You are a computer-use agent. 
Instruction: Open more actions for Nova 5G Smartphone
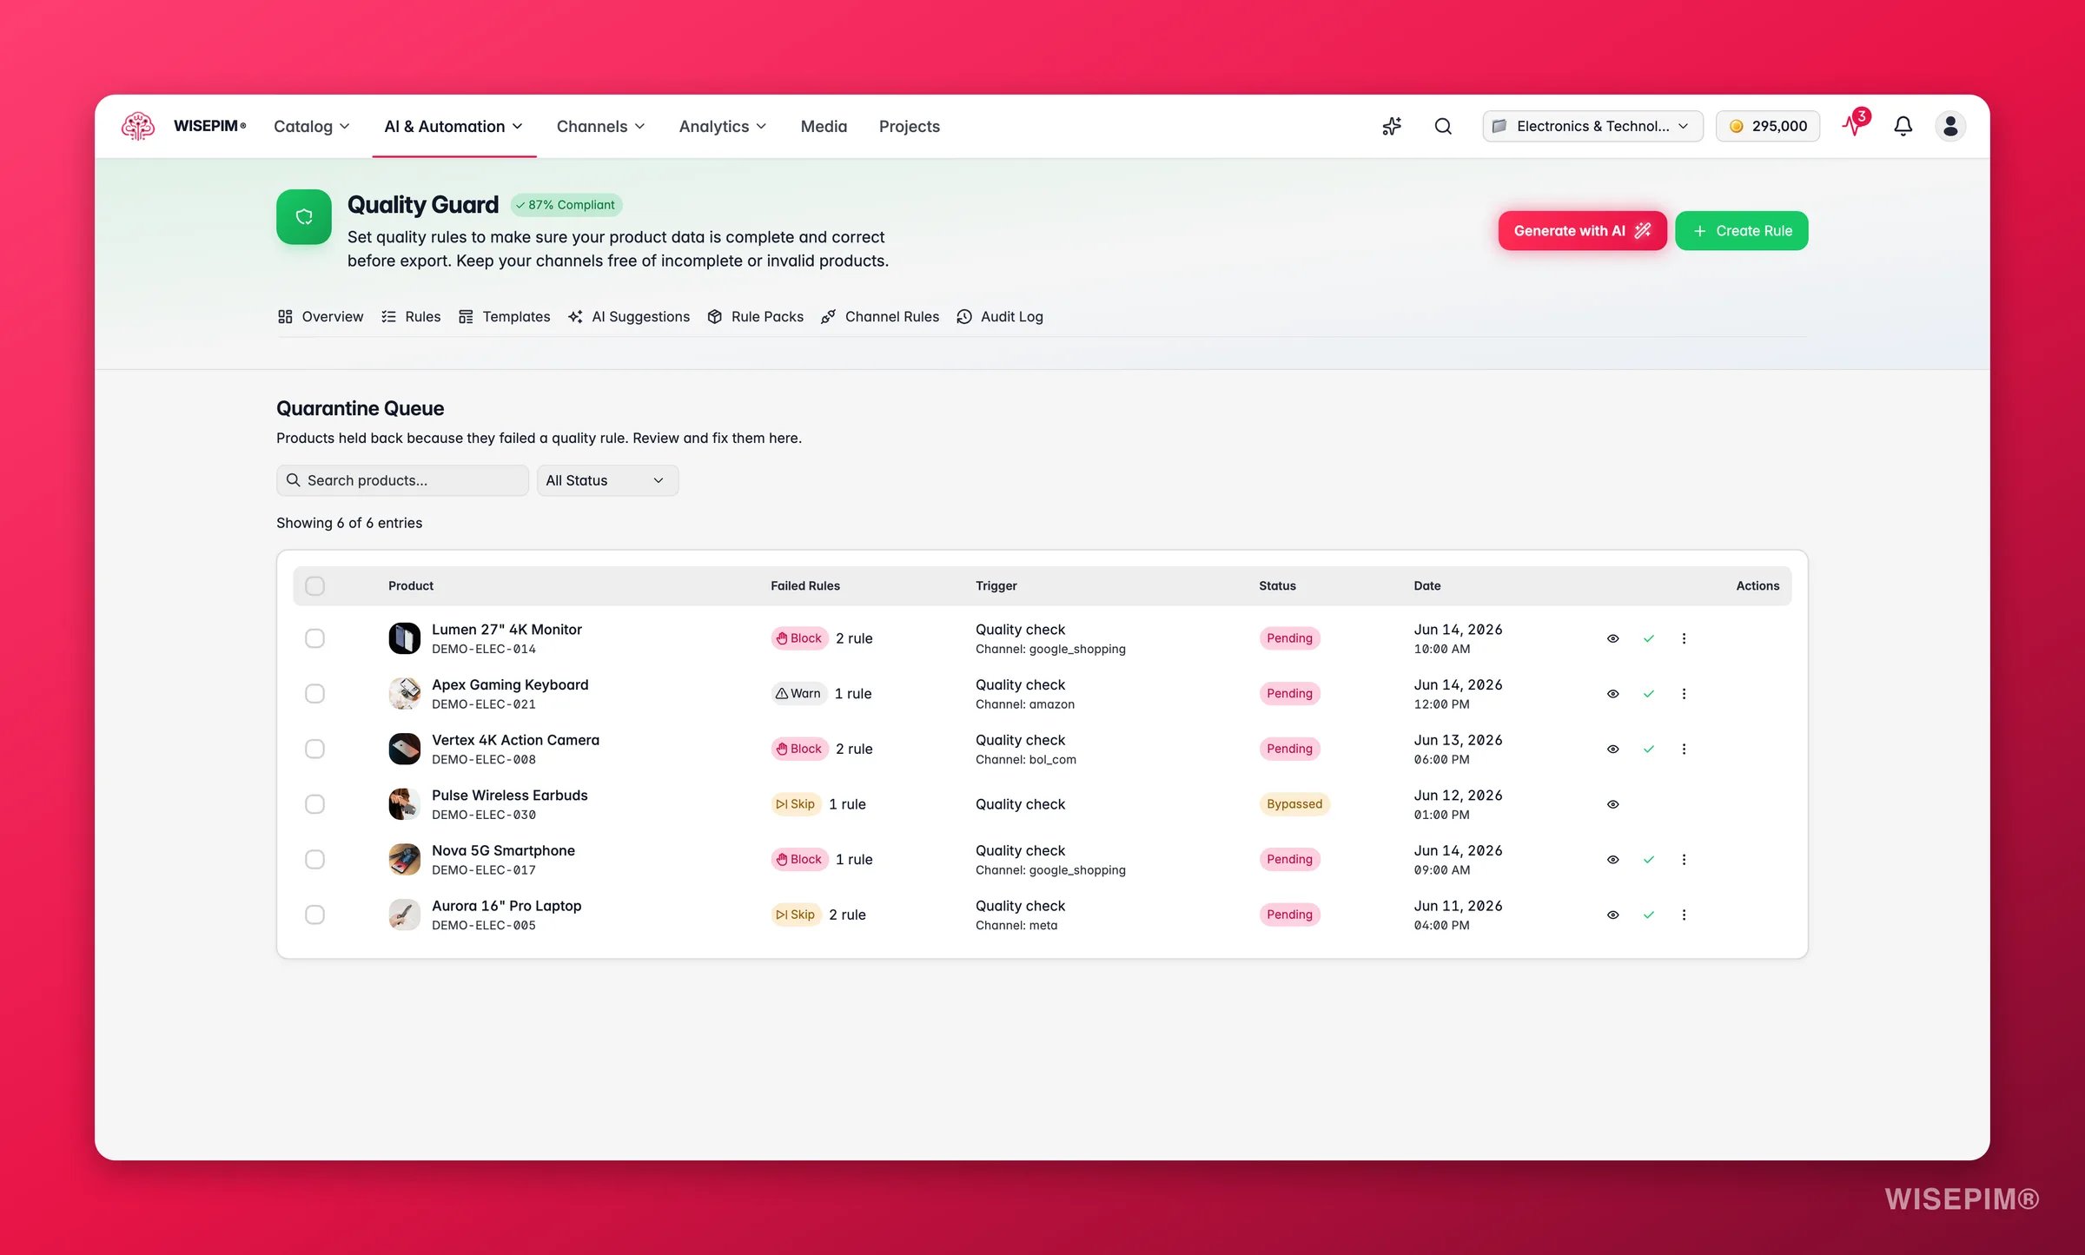tap(1684, 860)
